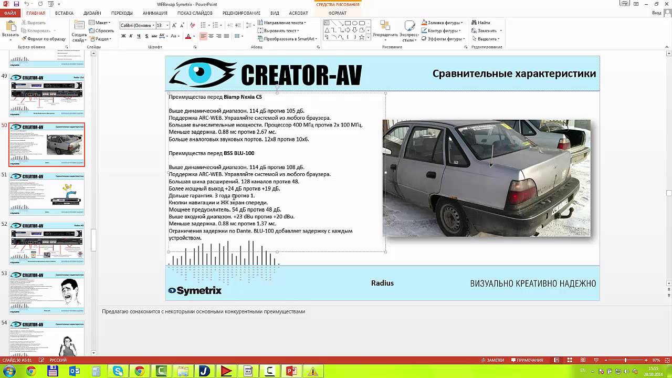Select the star shape in shapes gallery
The width and height of the screenshot is (672, 378).
tap(362, 37)
